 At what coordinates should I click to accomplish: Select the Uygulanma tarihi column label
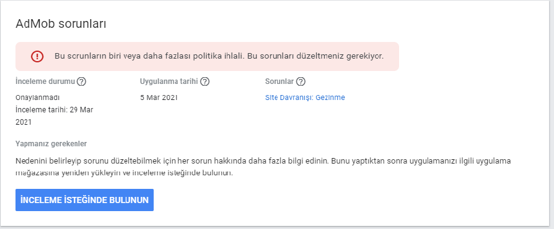coord(169,81)
